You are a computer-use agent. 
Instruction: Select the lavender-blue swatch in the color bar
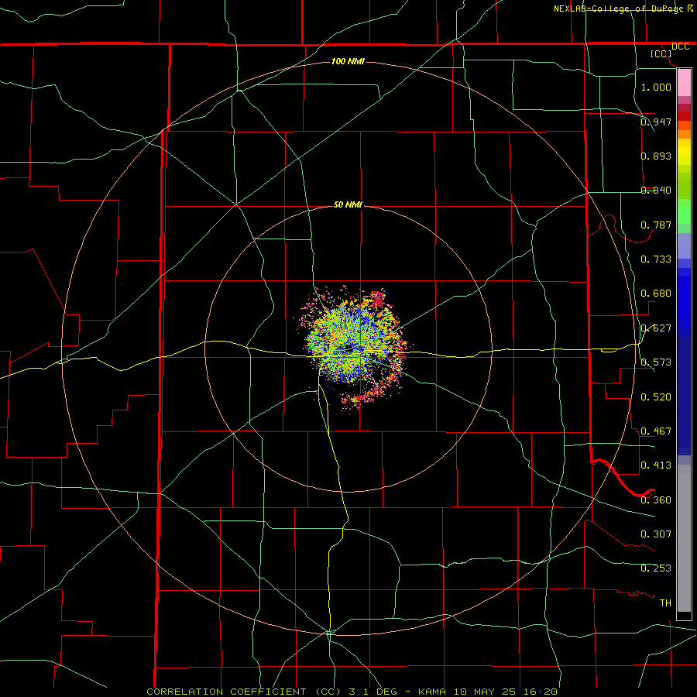tap(684, 246)
